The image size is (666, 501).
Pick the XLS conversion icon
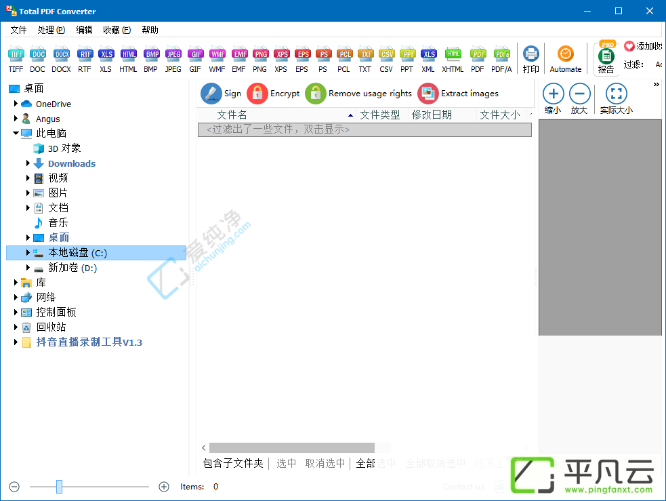106,60
